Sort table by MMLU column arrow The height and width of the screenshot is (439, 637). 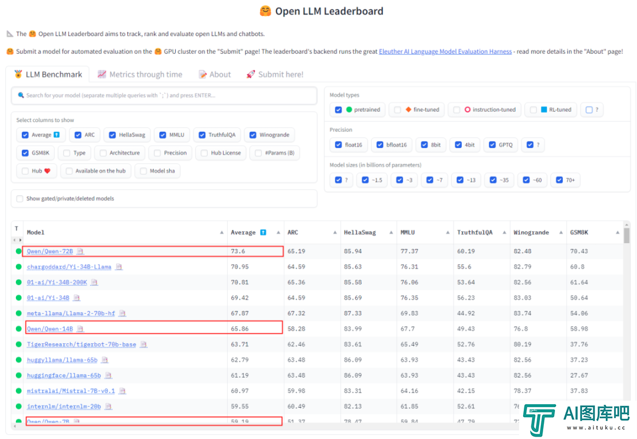(448, 232)
